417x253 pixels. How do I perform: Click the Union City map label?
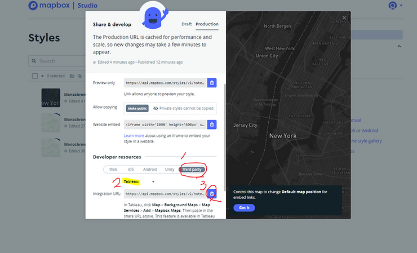click(x=267, y=56)
